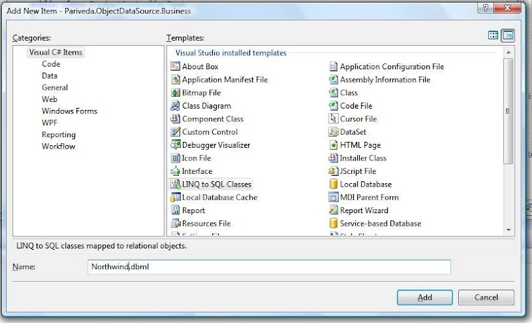
Task: Select the About Box template icon
Action: [175, 66]
